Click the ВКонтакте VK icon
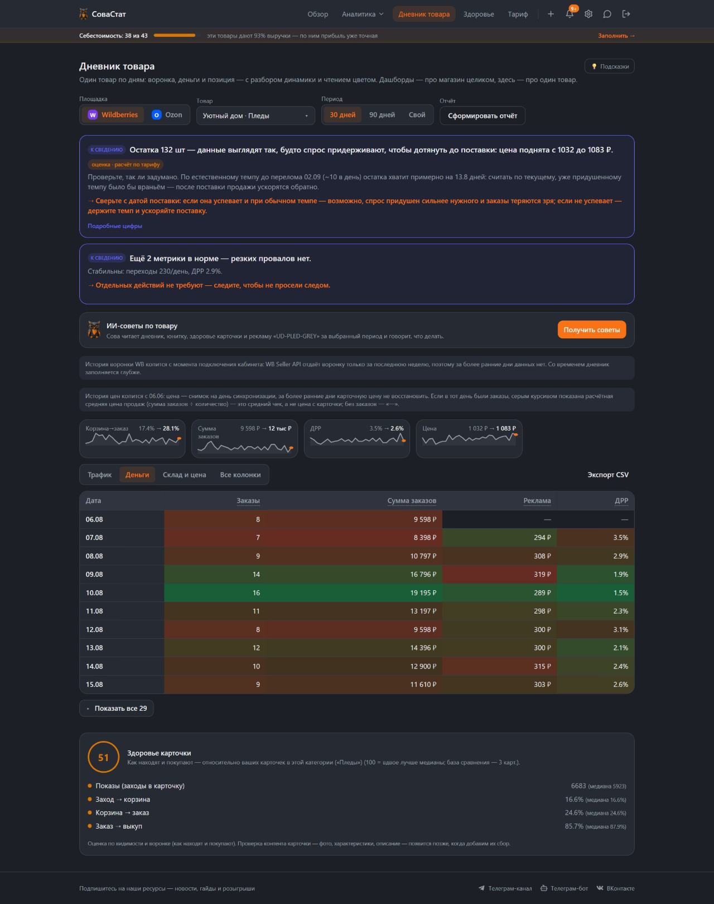Screen dimensions: 714x904 coord(600,888)
